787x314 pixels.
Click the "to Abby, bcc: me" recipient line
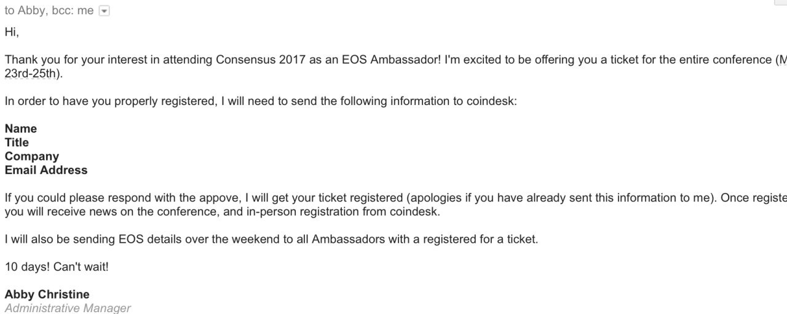(x=49, y=11)
